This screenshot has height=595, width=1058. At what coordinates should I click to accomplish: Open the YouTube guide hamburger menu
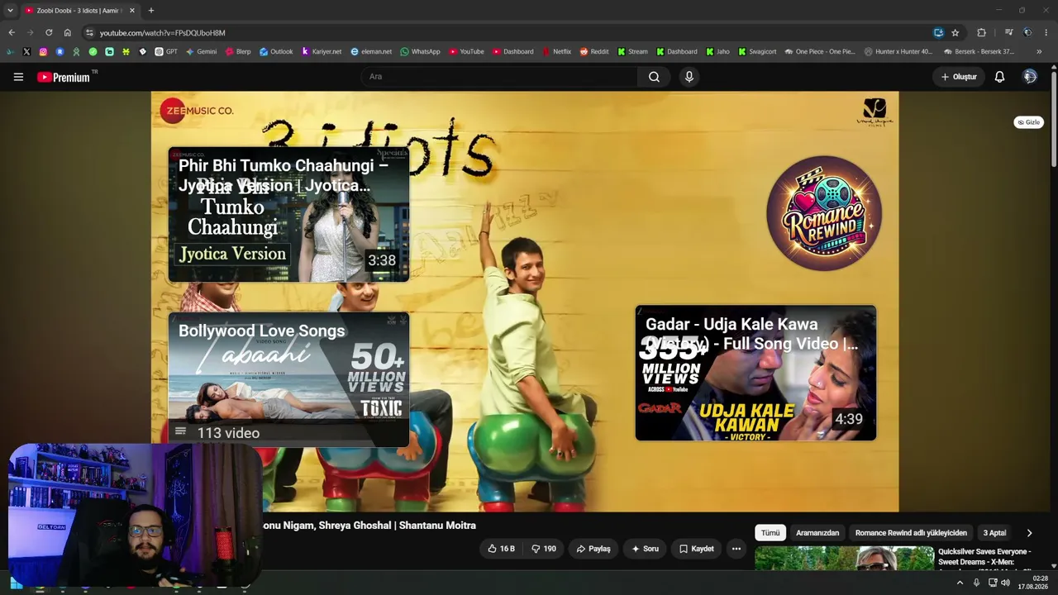[x=18, y=77]
